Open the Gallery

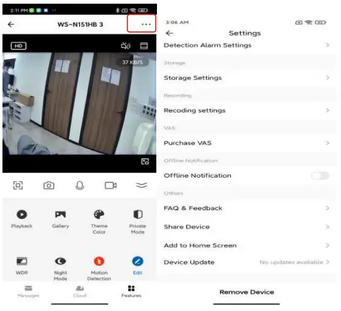(60, 219)
